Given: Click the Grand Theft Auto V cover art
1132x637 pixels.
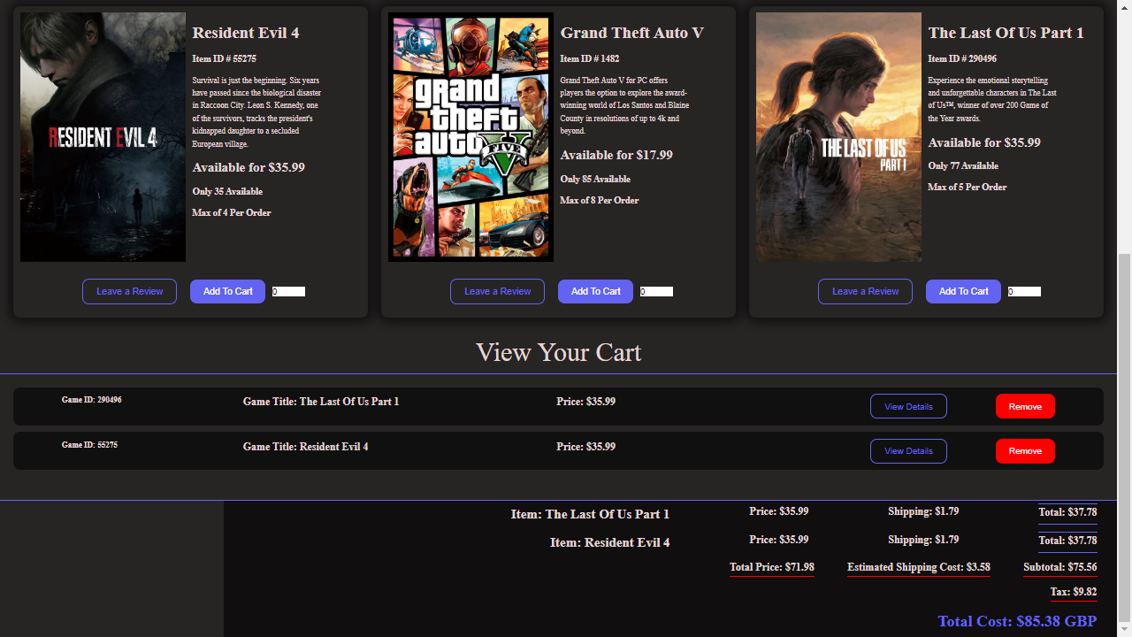Looking at the screenshot, I should (x=470, y=137).
